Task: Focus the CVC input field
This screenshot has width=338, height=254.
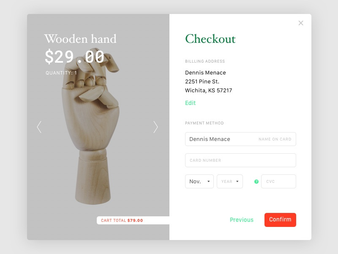Action: (278, 182)
